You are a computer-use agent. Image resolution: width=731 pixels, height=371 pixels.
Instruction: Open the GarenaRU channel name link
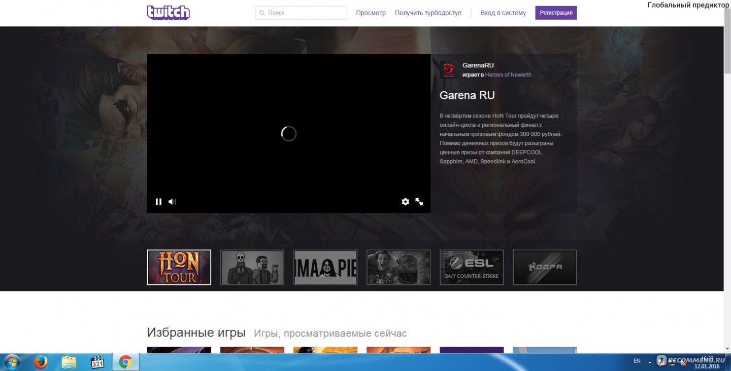(x=478, y=65)
